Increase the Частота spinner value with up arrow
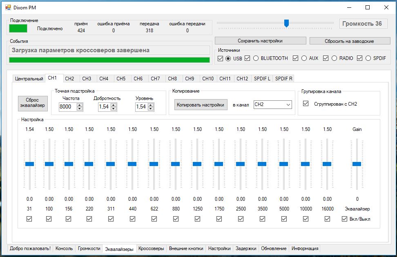 coord(80,105)
